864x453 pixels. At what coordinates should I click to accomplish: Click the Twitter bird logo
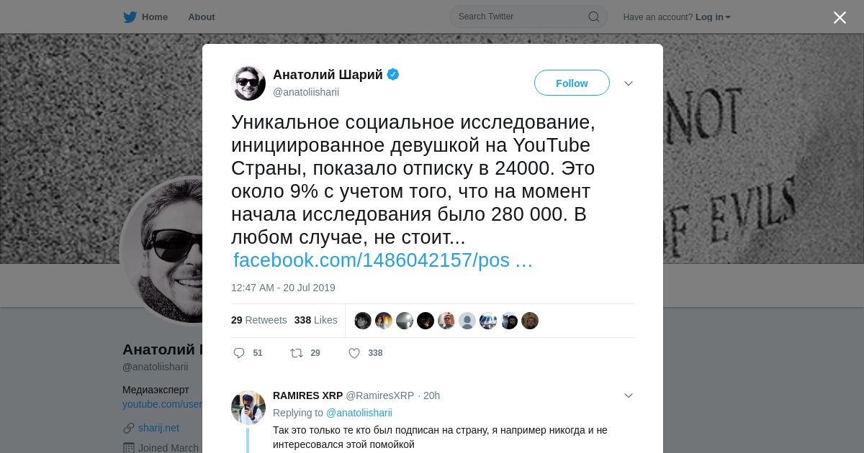click(130, 17)
